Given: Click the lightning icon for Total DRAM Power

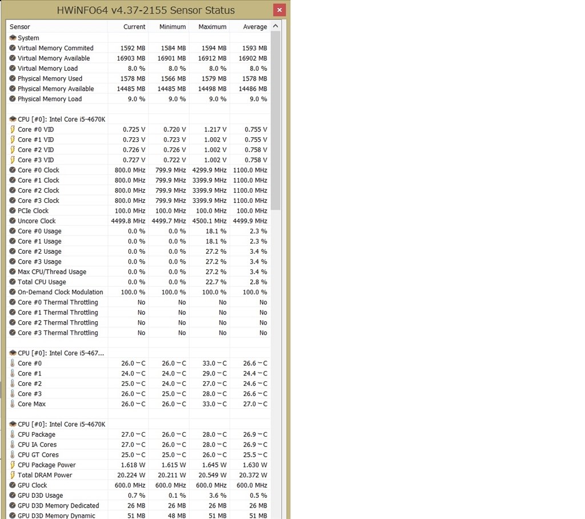Looking at the screenshot, I should click(x=13, y=475).
